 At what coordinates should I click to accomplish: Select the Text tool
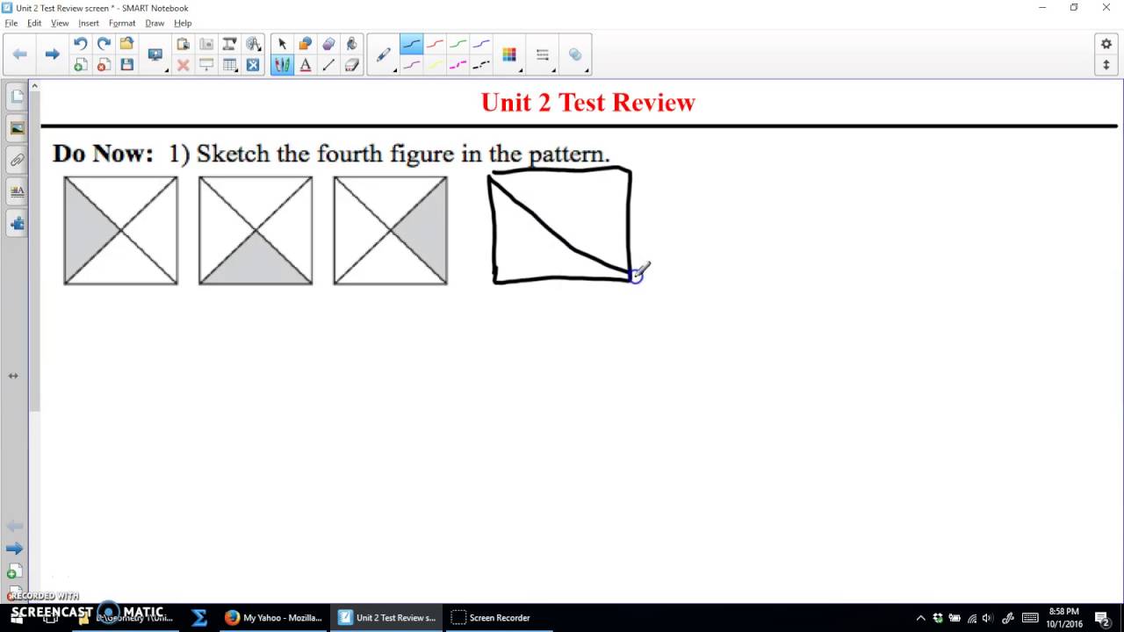(306, 65)
